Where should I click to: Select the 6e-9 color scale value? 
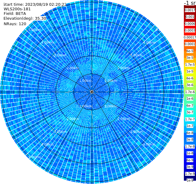coord(190,160)
